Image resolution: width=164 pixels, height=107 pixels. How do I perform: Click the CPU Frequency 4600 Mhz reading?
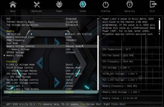[118, 61]
